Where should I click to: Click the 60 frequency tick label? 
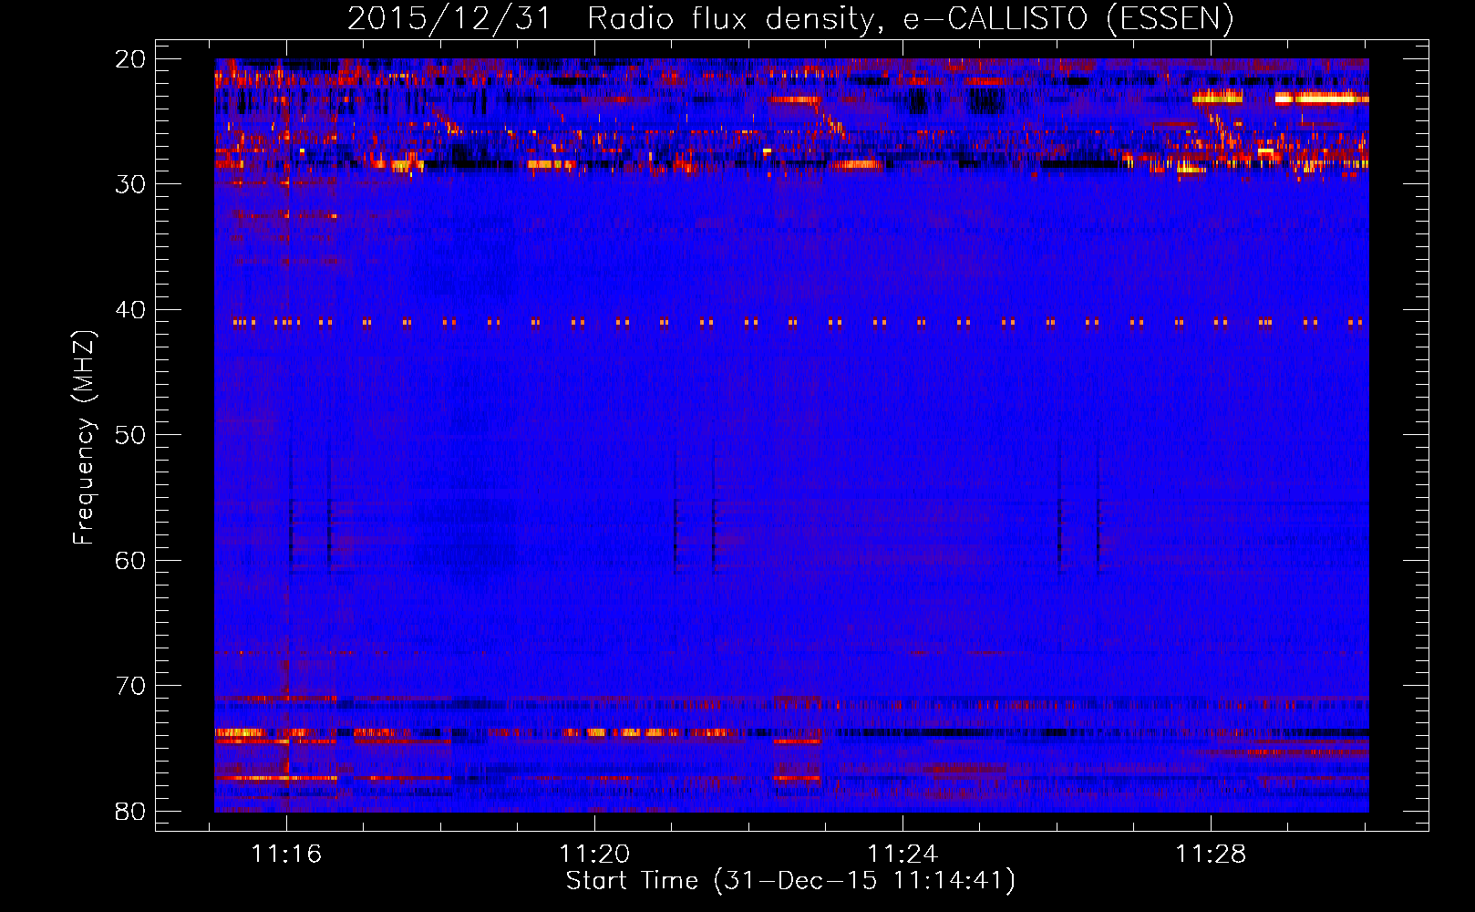pos(131,560)
